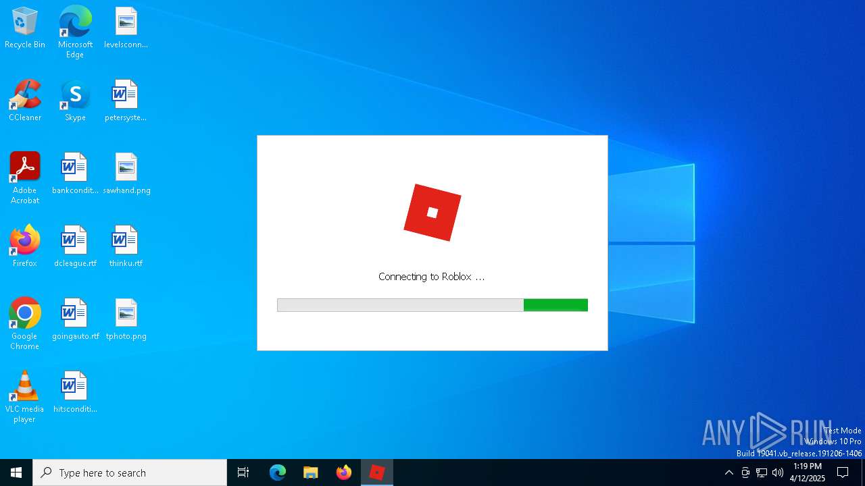Select the VLC media player shortcut
Image resolution: width=865 pixels, height=486 pixels.
point(25,397)
